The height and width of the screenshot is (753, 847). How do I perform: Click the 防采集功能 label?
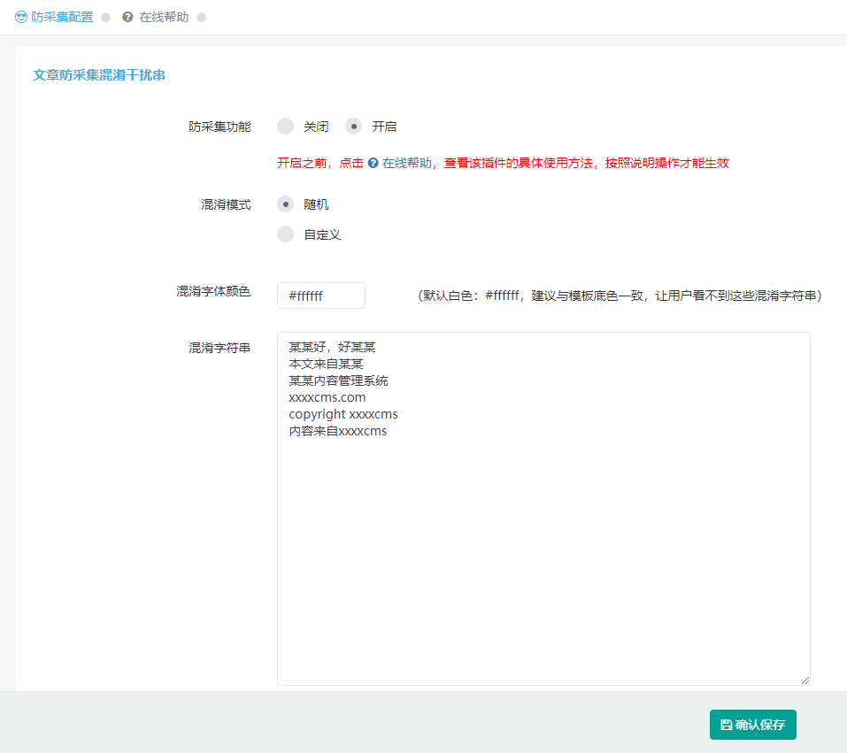[x=219, y=127]
